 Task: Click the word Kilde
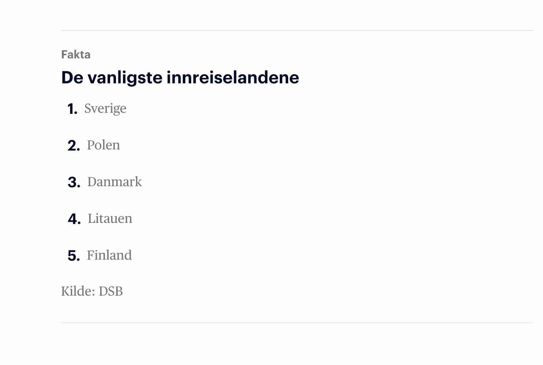(x=78, y=291)
